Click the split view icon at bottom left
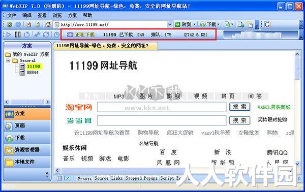 point(59,178)
